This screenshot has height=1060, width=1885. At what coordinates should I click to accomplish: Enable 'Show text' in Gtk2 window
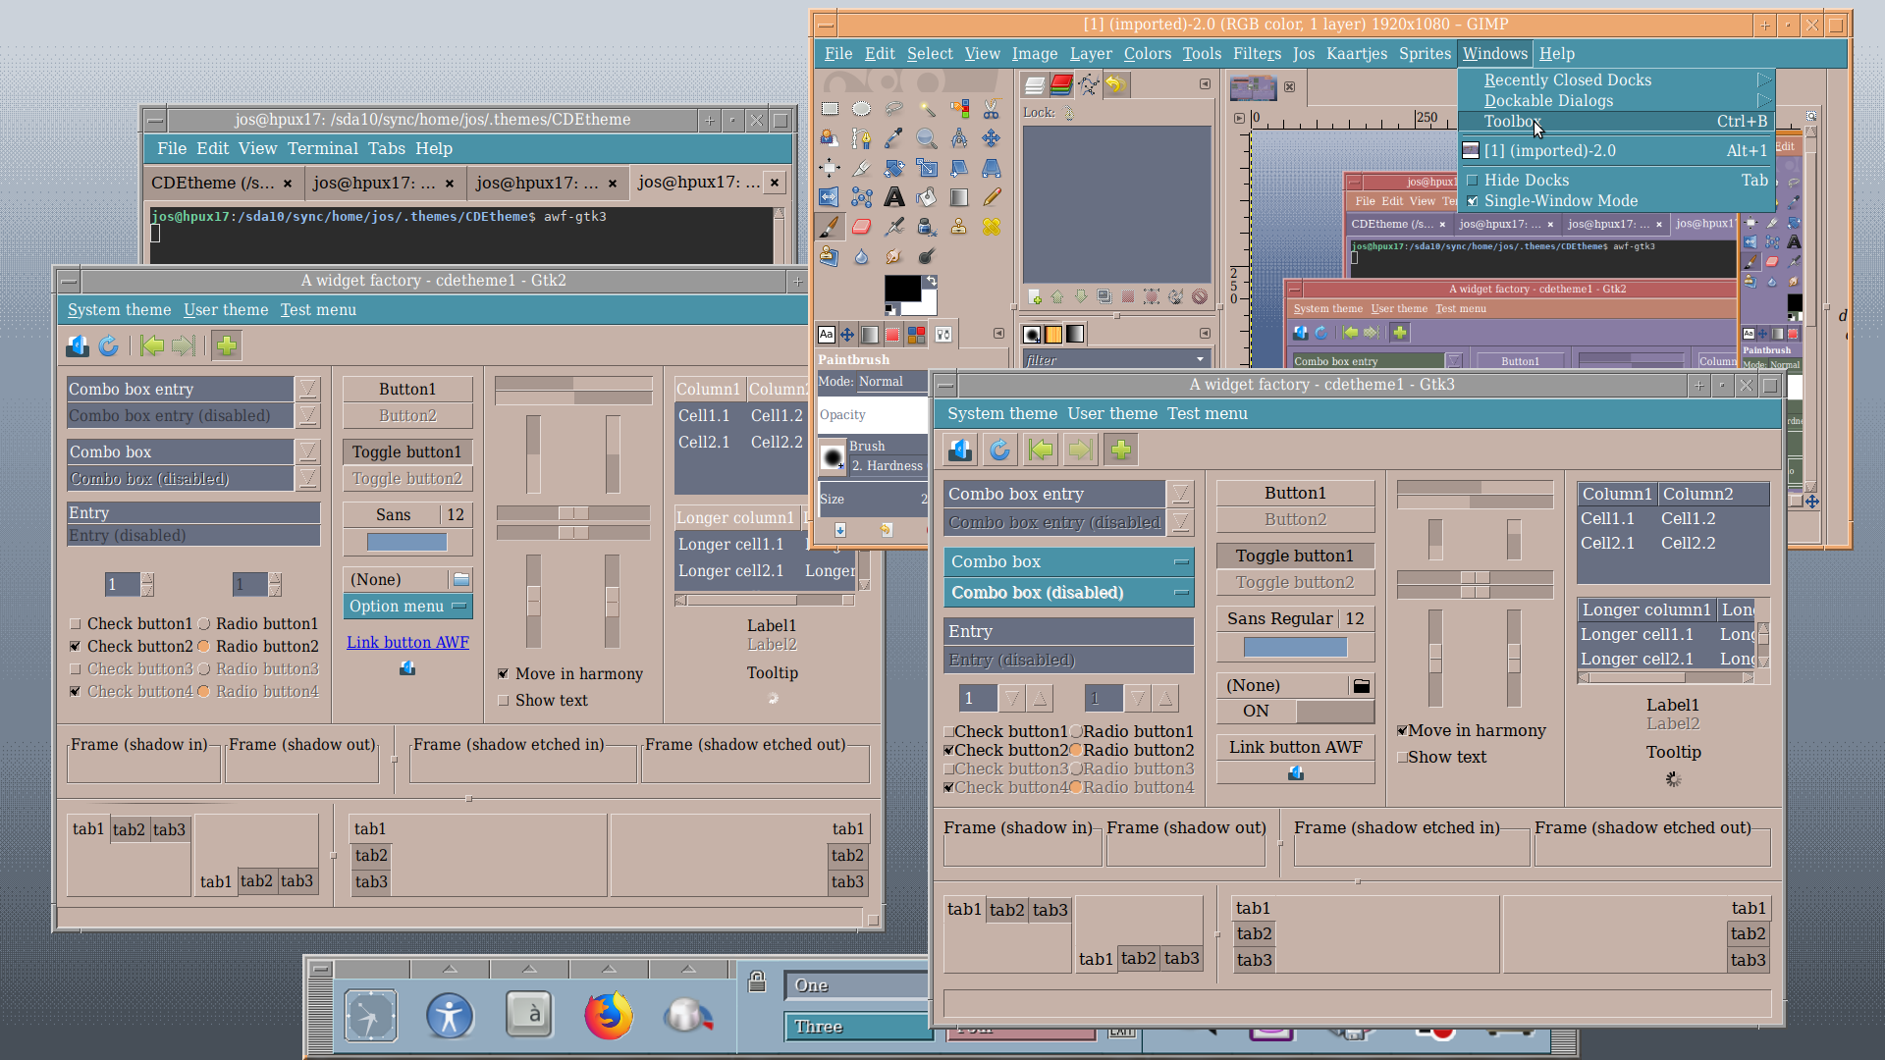pyautogui.click(x=543, y=701)
